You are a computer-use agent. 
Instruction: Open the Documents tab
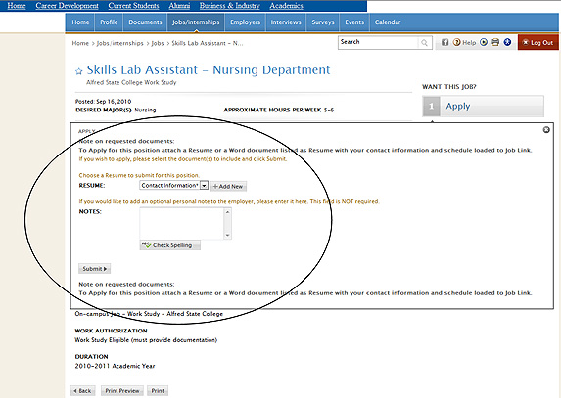pyautogui.click(x=145, y=22)
